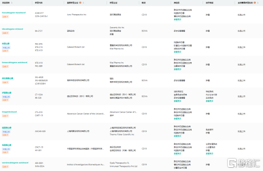Expand more therapeutic areas in the CT-103A row
The image size is (263, 171).
209,101
